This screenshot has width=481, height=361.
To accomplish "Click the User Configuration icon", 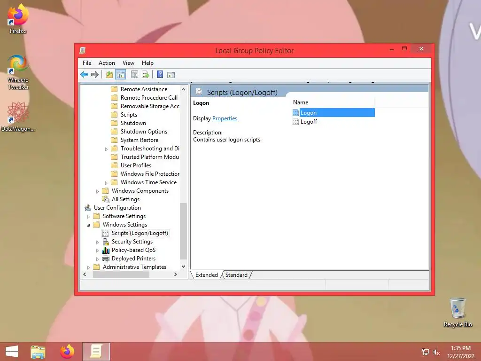I will (88, 208).
